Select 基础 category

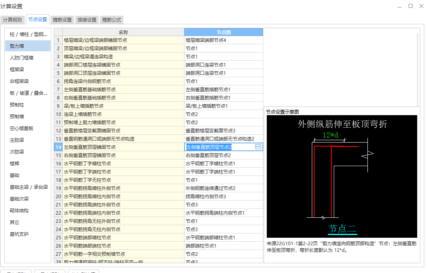point(28,175)
